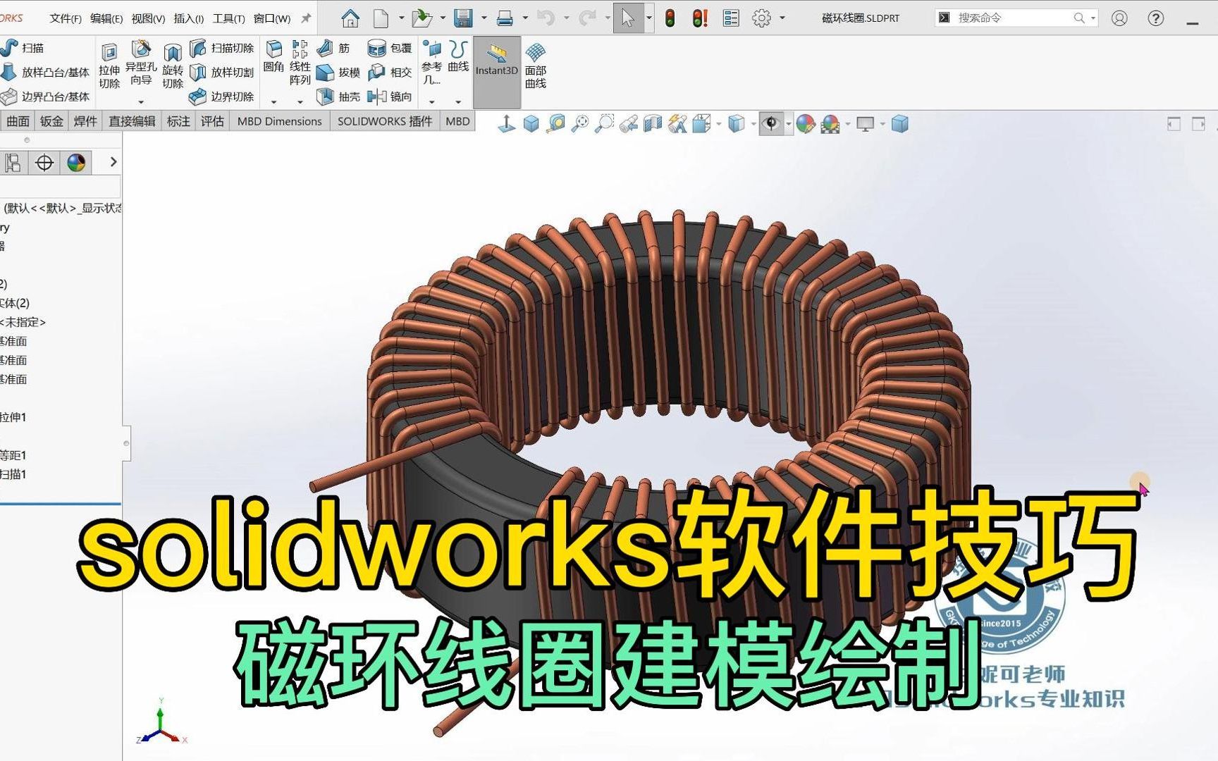Toggle the Select cursor tool
Viewport: 1218px width, 761px height.
[628, 18]
